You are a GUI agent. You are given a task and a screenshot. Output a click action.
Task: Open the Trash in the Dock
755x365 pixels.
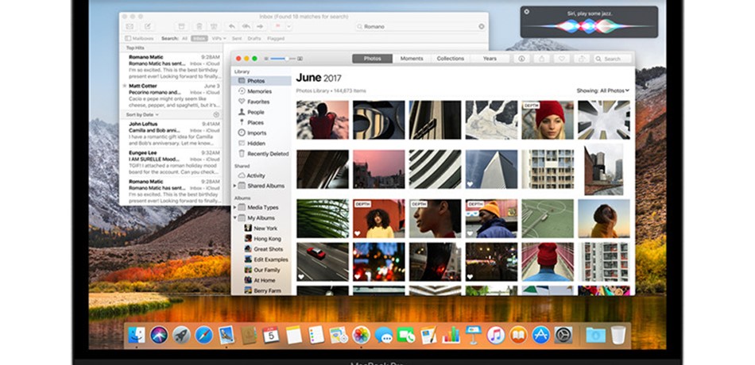pos(618,335)
